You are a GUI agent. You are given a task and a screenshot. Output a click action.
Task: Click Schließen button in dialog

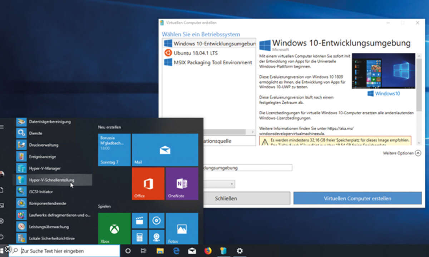click(226, 198)
